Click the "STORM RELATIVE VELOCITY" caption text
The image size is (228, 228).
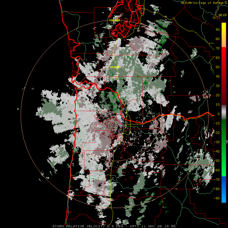79,226
